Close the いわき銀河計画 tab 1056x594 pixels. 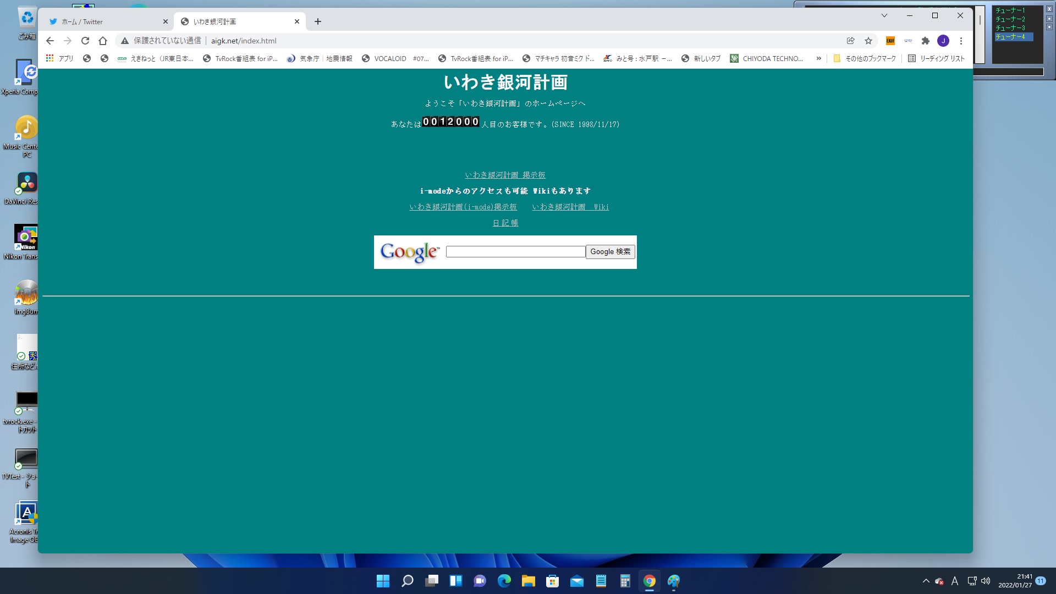point(297,21)
